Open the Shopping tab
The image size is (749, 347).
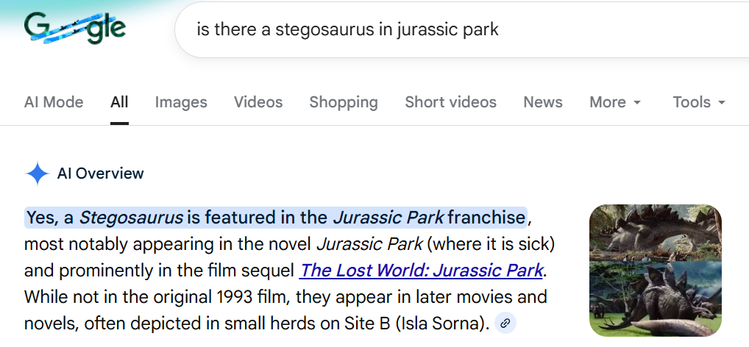[344, 102]
